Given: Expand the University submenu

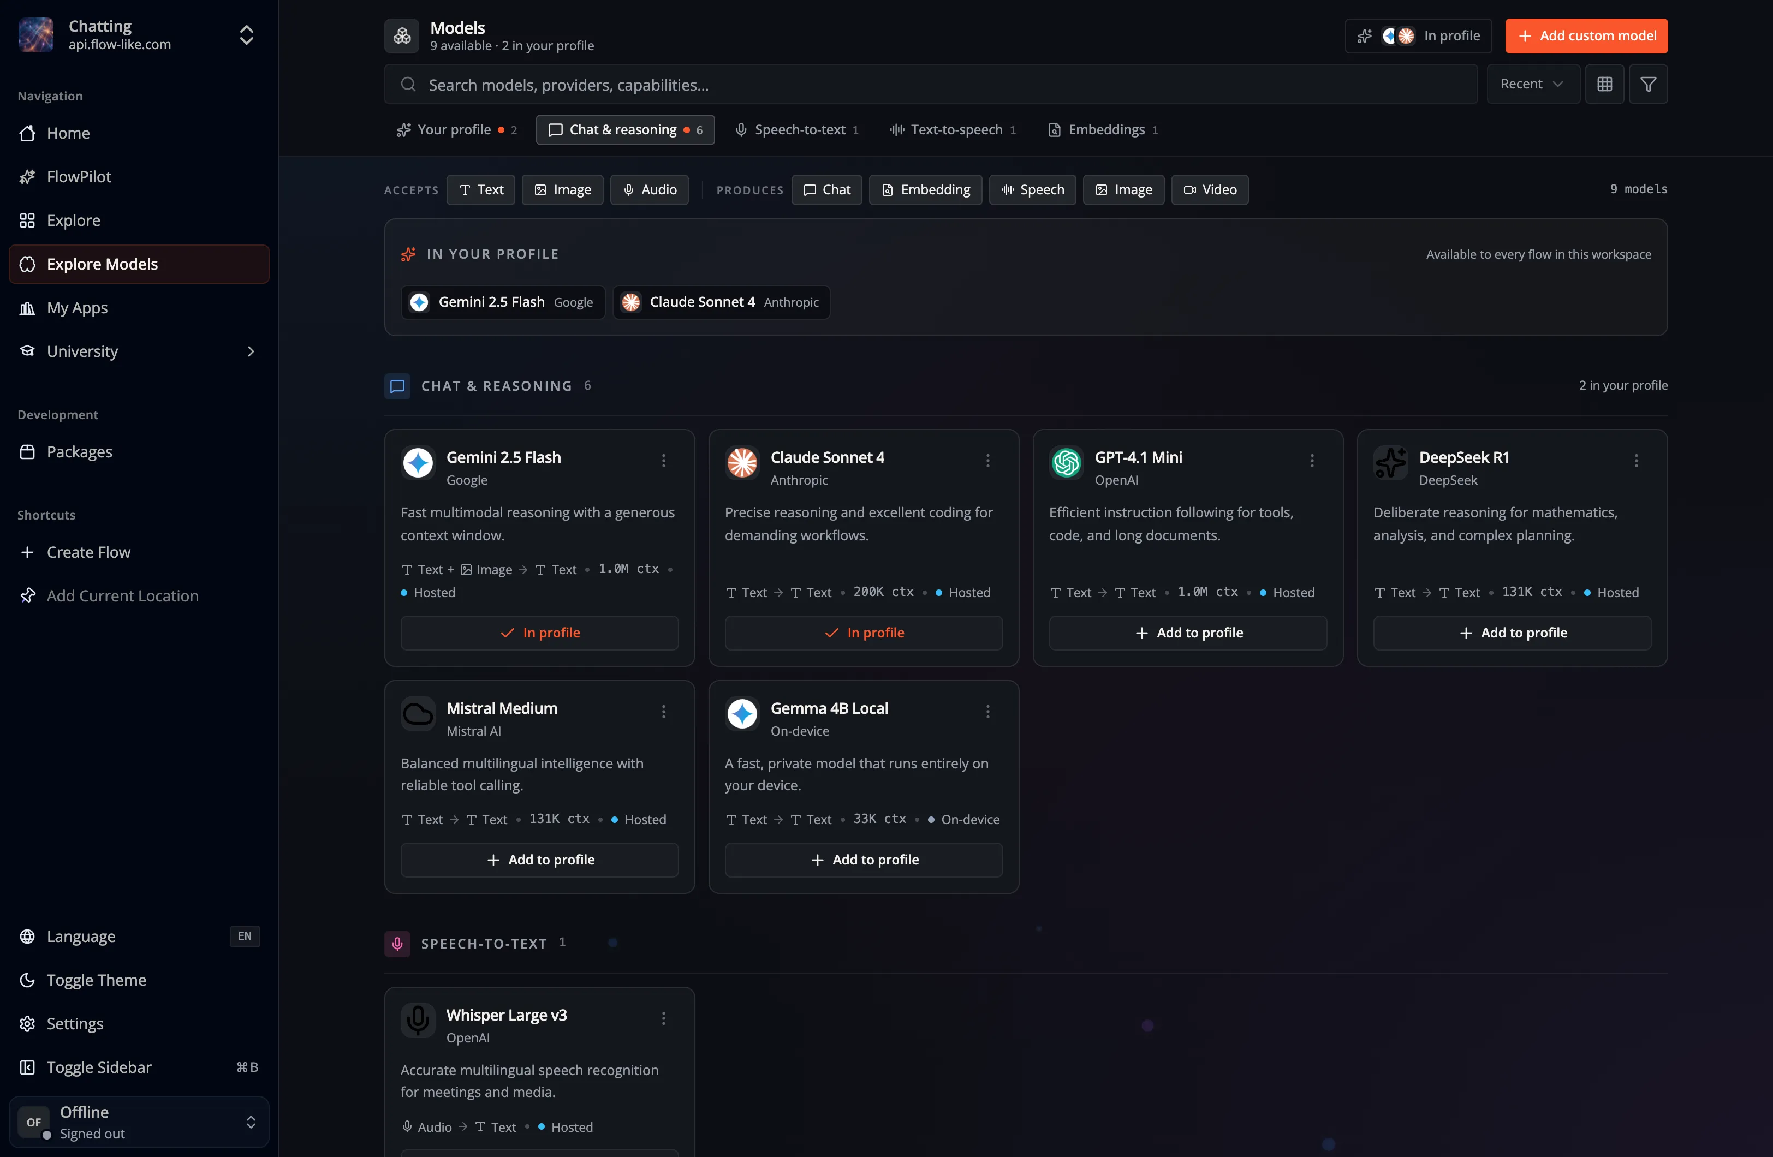Looking at the screenshot, I should coord(139,351).
